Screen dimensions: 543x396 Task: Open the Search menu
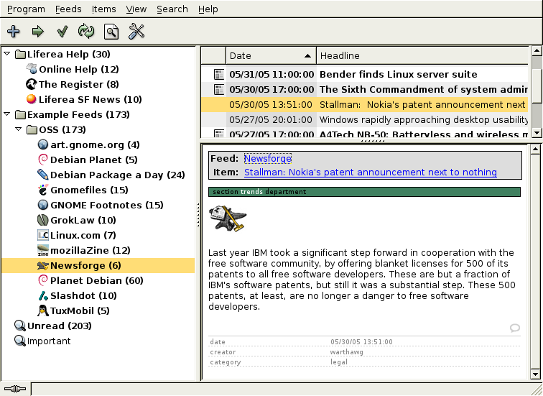coord(172,9)
